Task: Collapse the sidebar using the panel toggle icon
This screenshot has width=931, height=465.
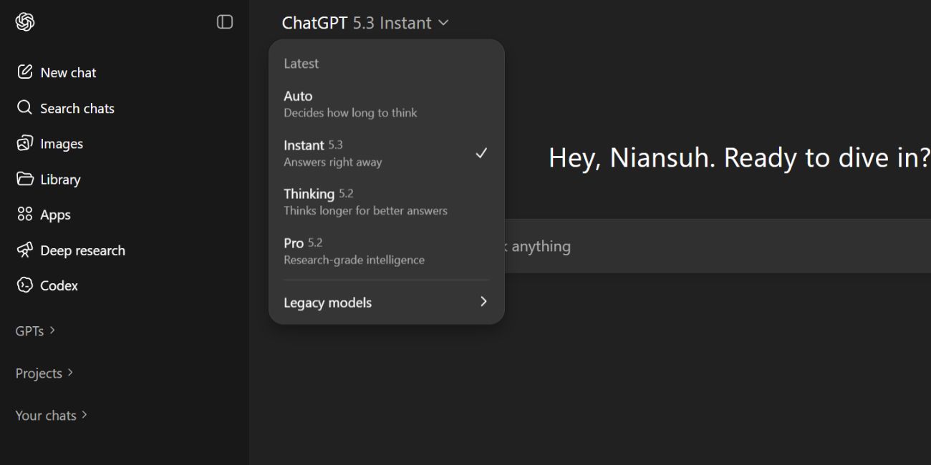Action: coord(224,21)
